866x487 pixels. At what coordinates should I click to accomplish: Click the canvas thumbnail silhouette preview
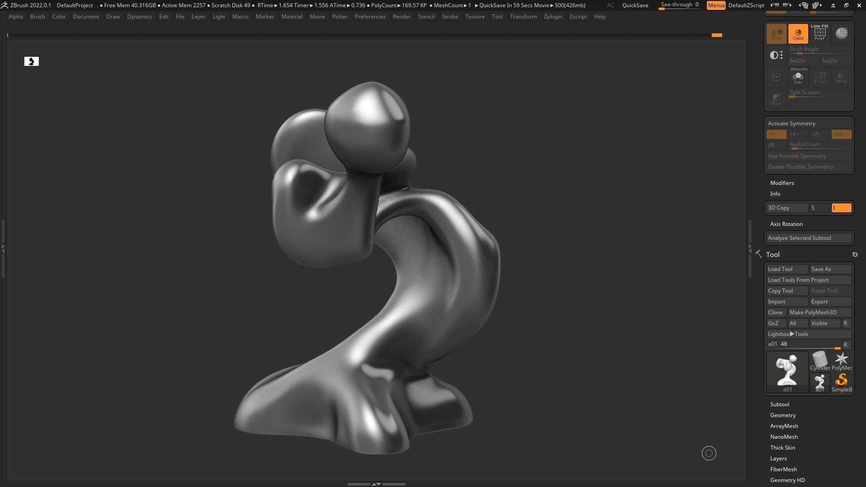tap(32, 61)
